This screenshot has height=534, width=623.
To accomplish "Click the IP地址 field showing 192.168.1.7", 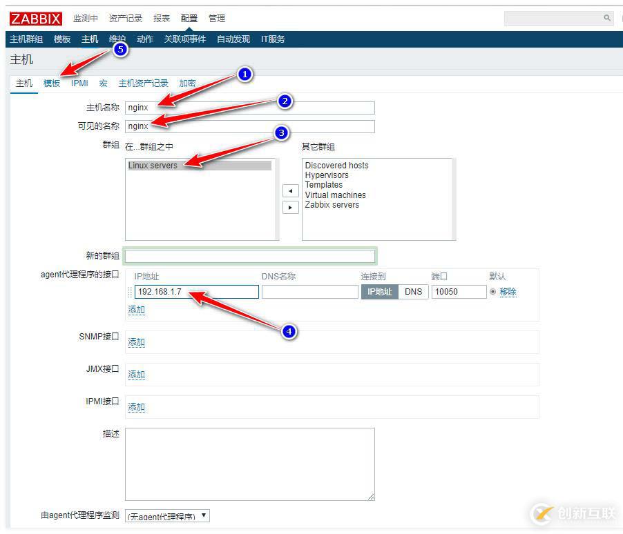I will pos(197,292).
